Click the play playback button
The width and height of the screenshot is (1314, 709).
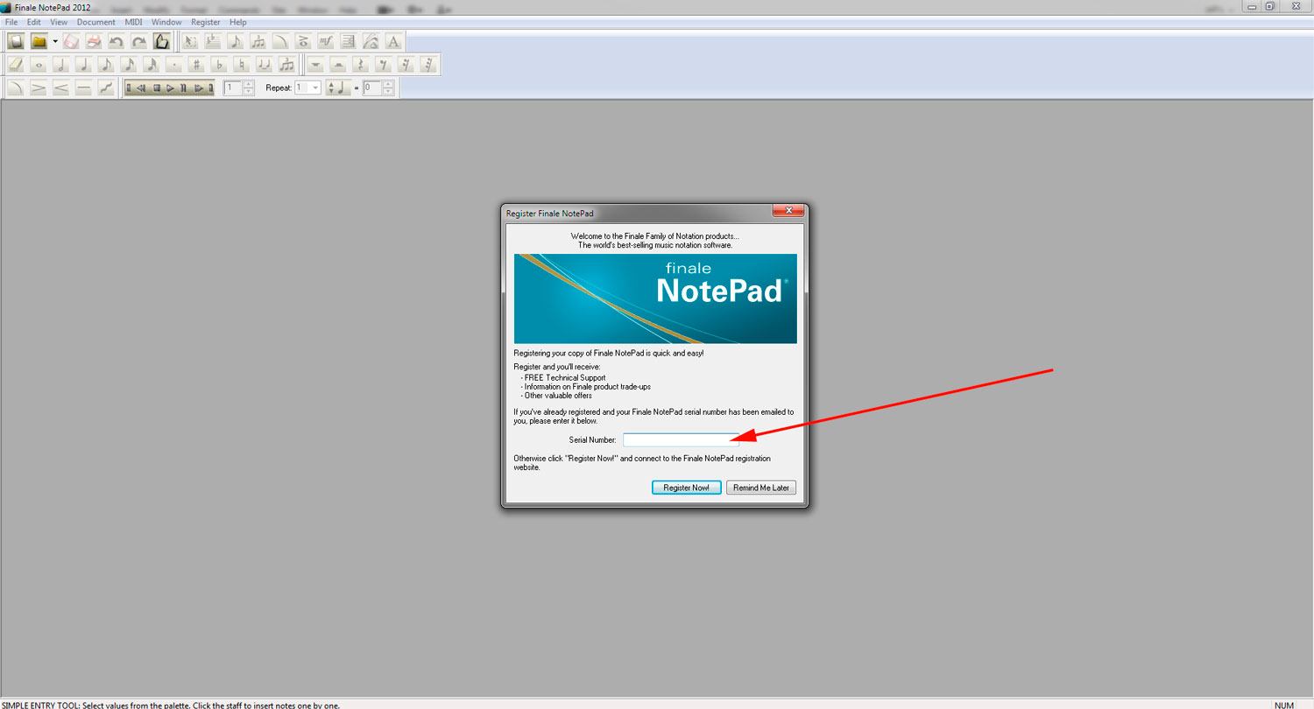(x=170, y=88)
